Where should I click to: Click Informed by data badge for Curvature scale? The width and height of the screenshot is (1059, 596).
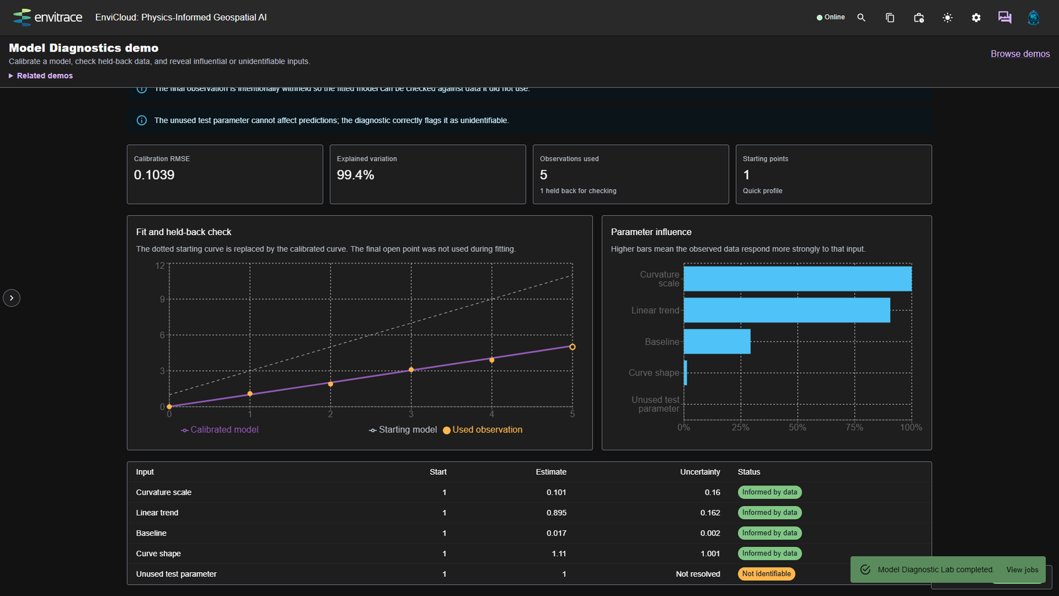click(x=770, y=493)
